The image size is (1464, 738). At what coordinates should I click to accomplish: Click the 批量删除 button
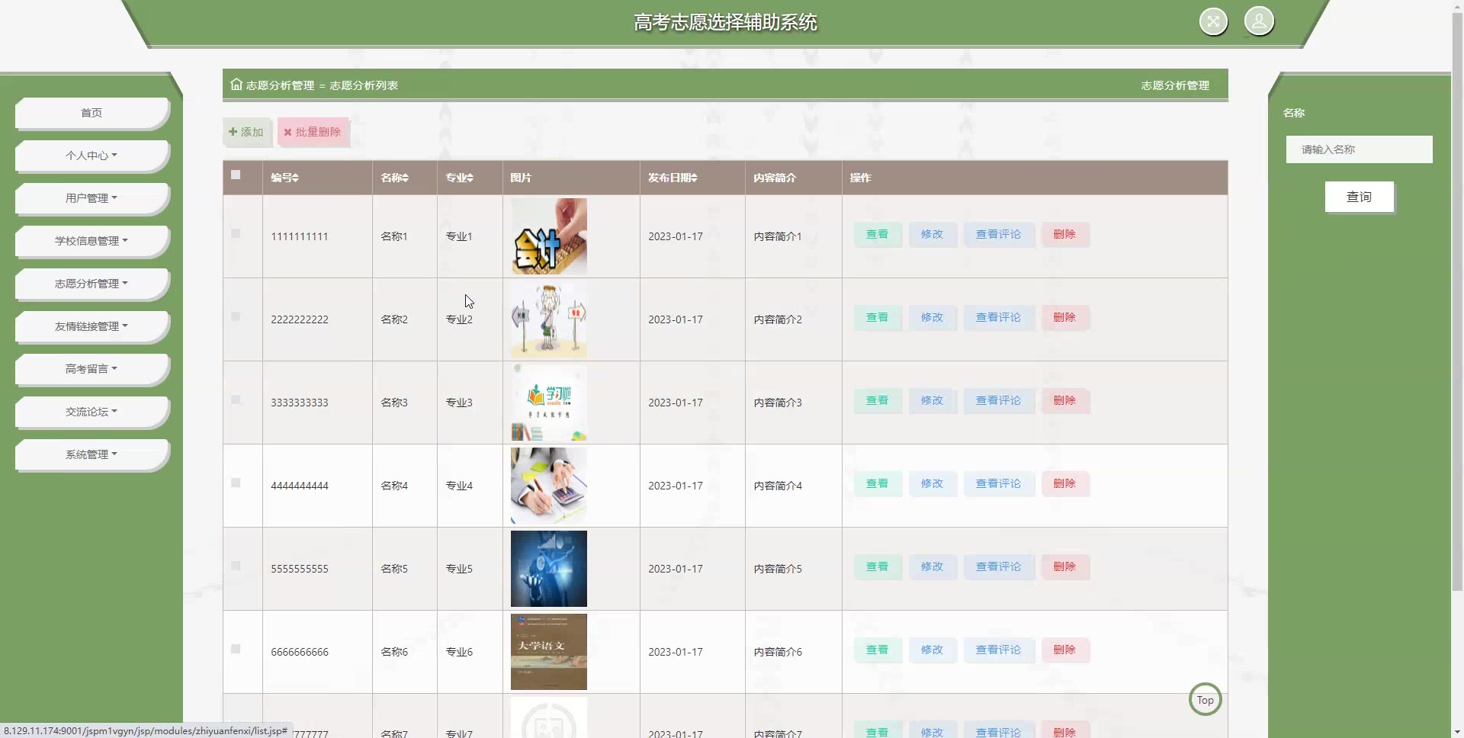point(313,132)
